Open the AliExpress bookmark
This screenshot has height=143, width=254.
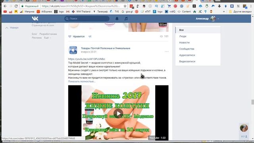click(x=44, y=12)
